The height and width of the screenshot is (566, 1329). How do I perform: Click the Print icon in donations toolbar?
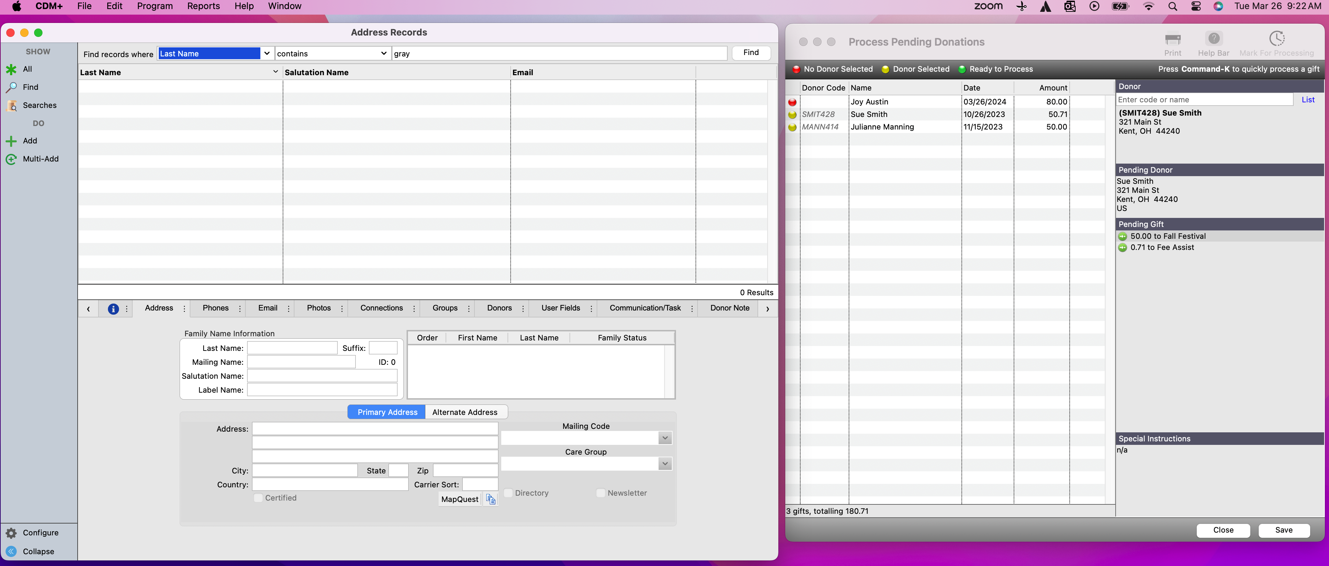coord(1172,39)
